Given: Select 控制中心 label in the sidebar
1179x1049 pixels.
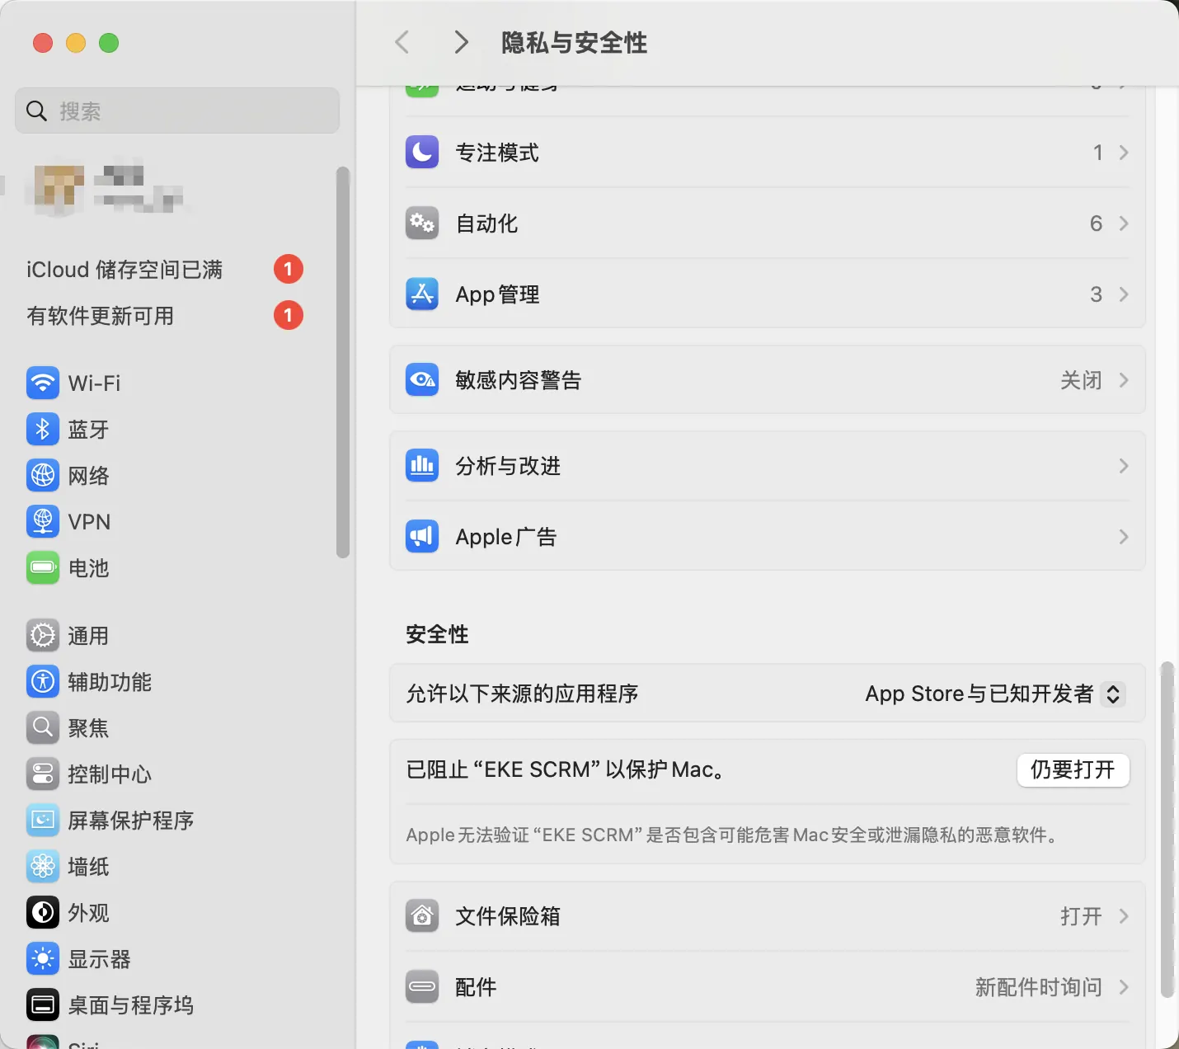Looking at the screenshot, I should pyautogui.click(x=110, y=774).
